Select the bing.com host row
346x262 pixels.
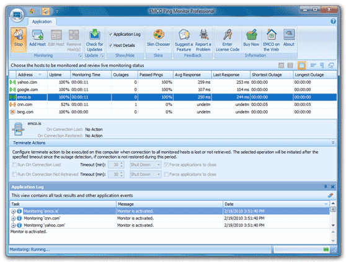[173, 112]
